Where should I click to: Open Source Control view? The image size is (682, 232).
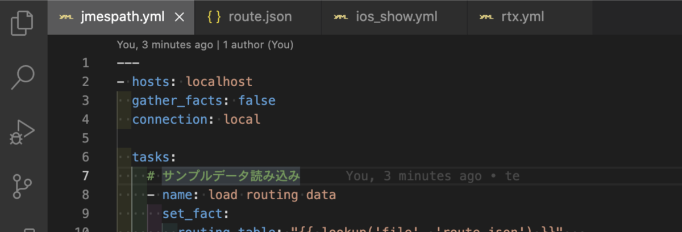coord(23,187)
